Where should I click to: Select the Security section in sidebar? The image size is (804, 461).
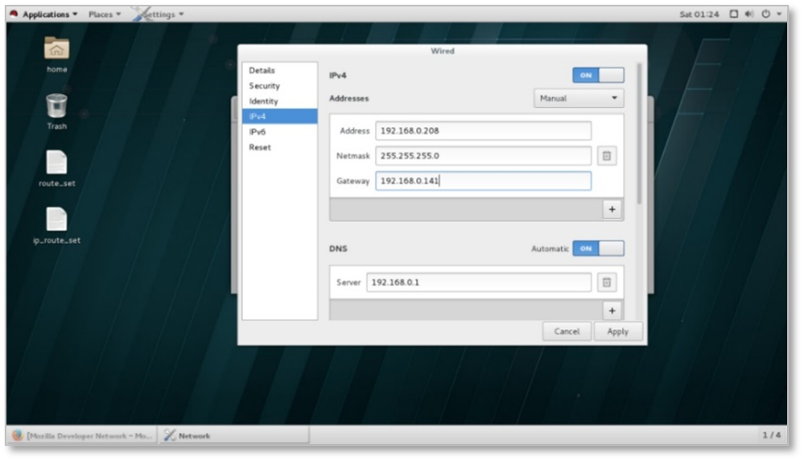click(x=264, y=86)
